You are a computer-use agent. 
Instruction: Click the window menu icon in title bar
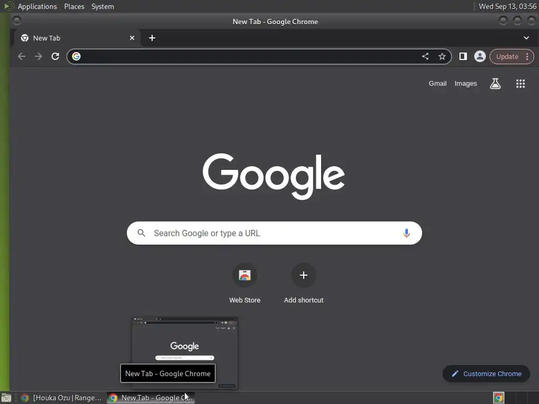pos(16,21)
